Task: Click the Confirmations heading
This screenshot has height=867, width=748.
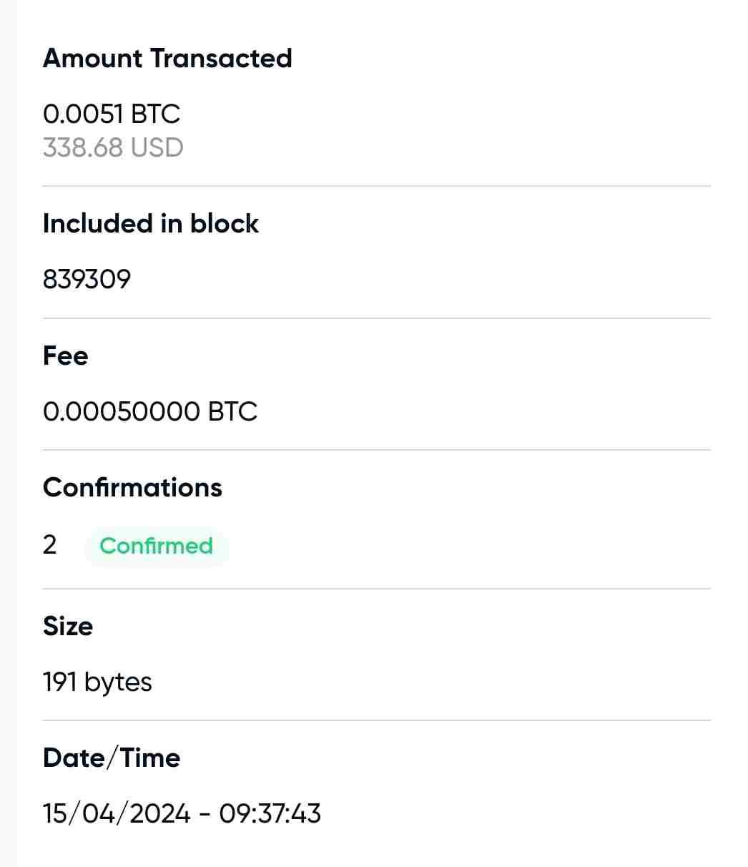Action: pyautogui.click(x=132, y=487)
